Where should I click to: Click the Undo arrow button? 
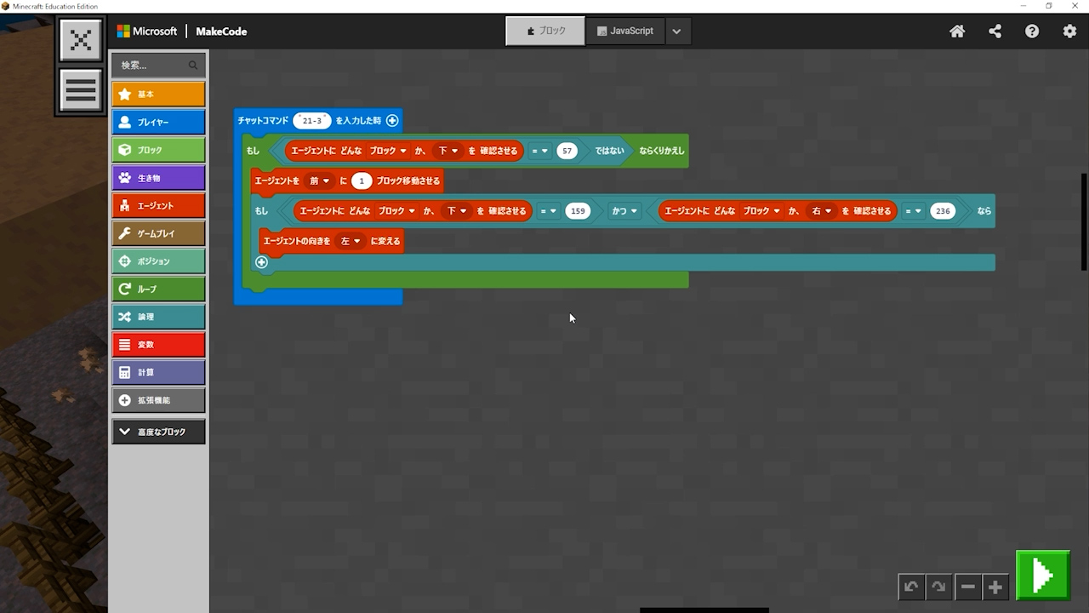coord(911,587)
